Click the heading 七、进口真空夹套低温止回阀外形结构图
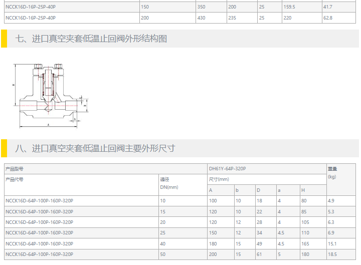 [x=91, y=39]
